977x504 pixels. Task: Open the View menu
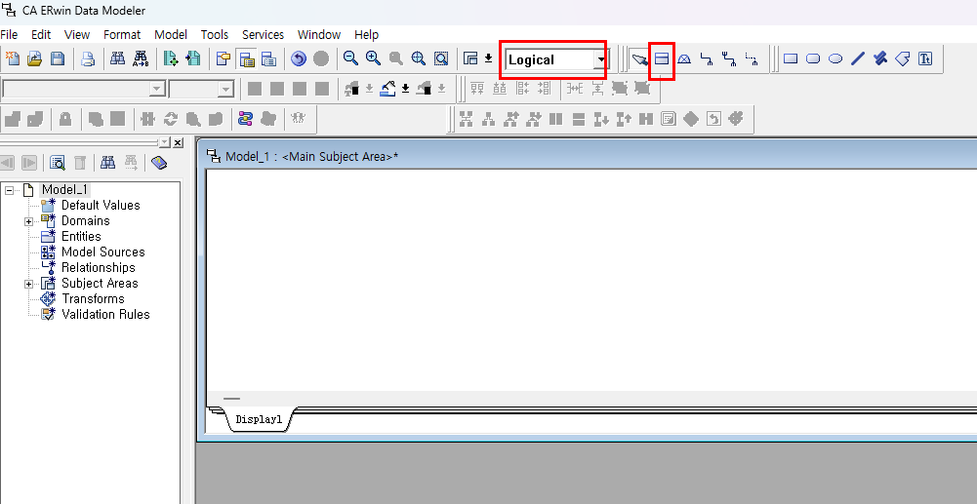point(77,35)
